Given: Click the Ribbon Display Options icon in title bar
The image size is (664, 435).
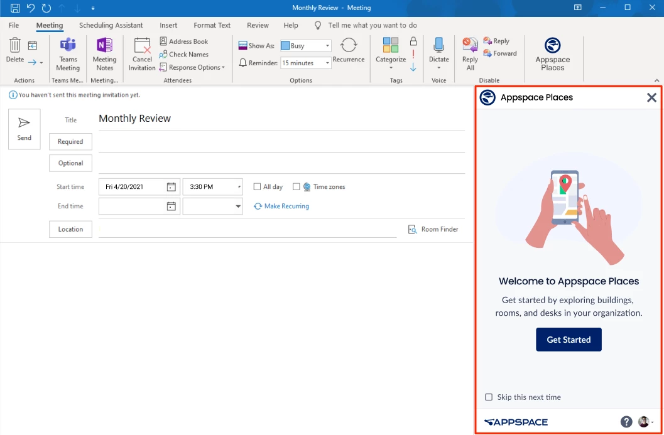Looking at the screenshot, I should tap(577, 8).
